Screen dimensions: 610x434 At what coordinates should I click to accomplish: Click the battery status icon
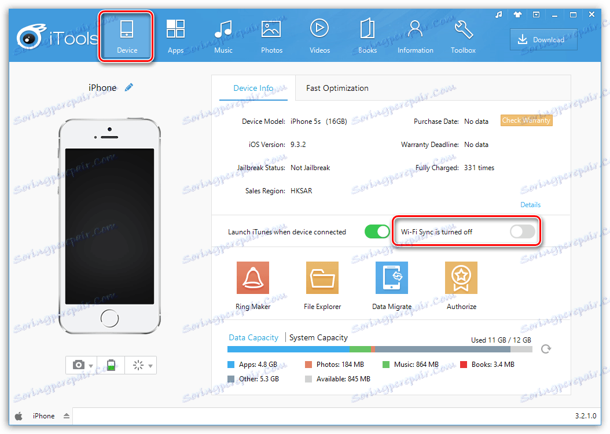[111, 365]
